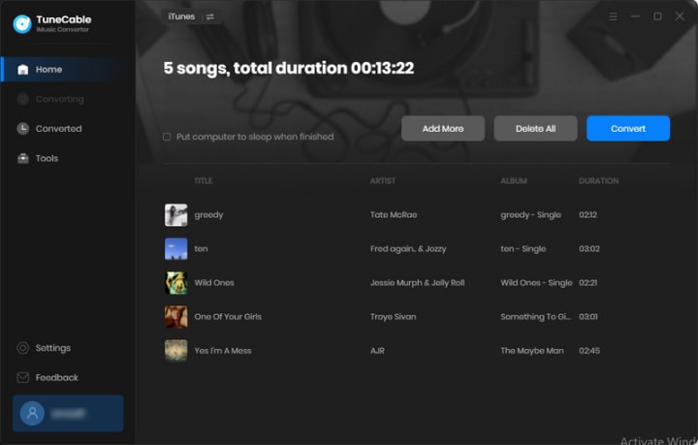The image size is (698, 445).
Task: Enable Put computer to sleep when finished
Action: coord(167,137)
